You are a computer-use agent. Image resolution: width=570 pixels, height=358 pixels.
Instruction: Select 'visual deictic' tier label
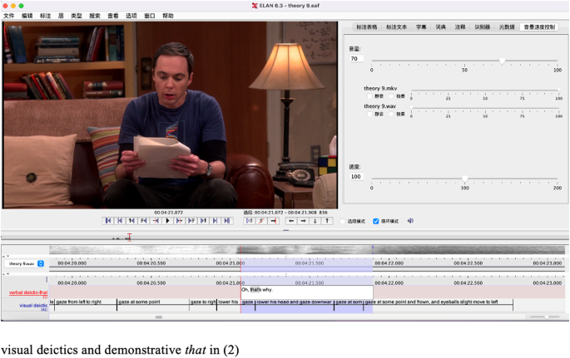[x=33, y=306]
